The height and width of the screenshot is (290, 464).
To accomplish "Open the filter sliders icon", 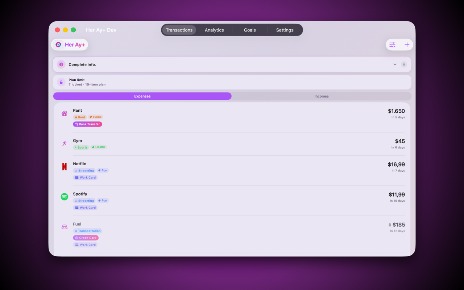I will tap(393, 45).
